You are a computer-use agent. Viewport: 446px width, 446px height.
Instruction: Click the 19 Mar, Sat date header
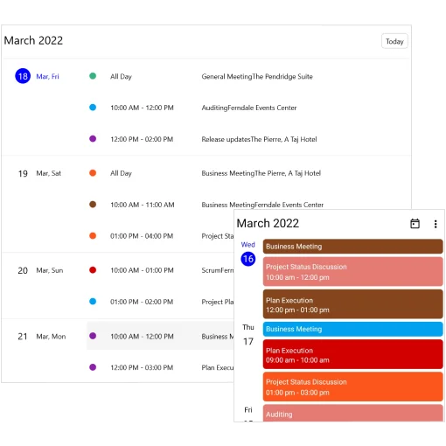[x=39, y=173]
